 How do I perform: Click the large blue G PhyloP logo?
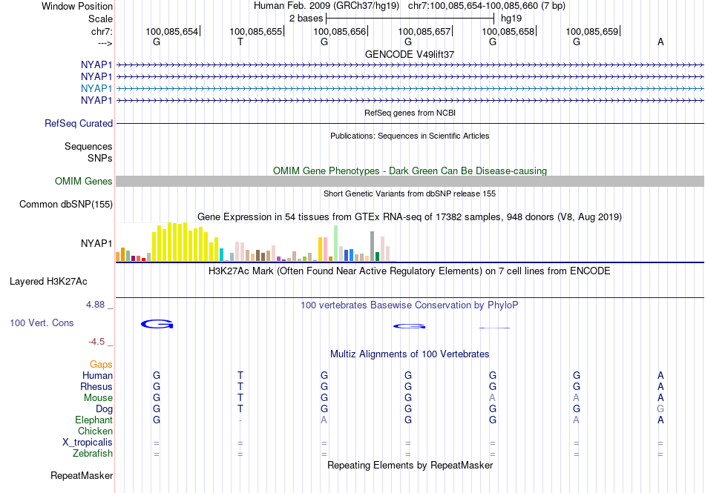tap(157, 324)
